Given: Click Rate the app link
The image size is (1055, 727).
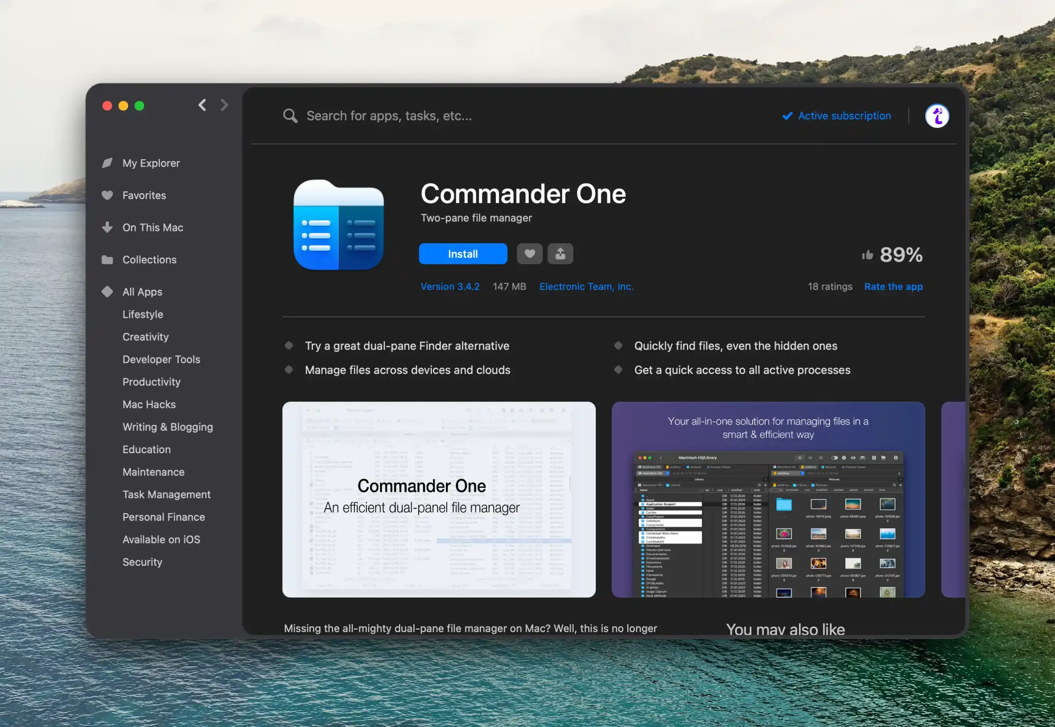Looking at the screenshot, I should (x=893, y=287).
